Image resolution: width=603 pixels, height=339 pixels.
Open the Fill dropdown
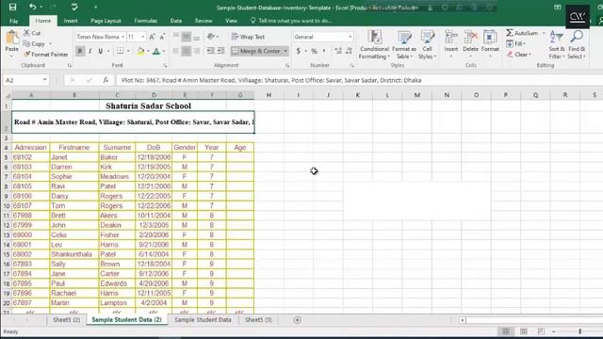point(516,44)
